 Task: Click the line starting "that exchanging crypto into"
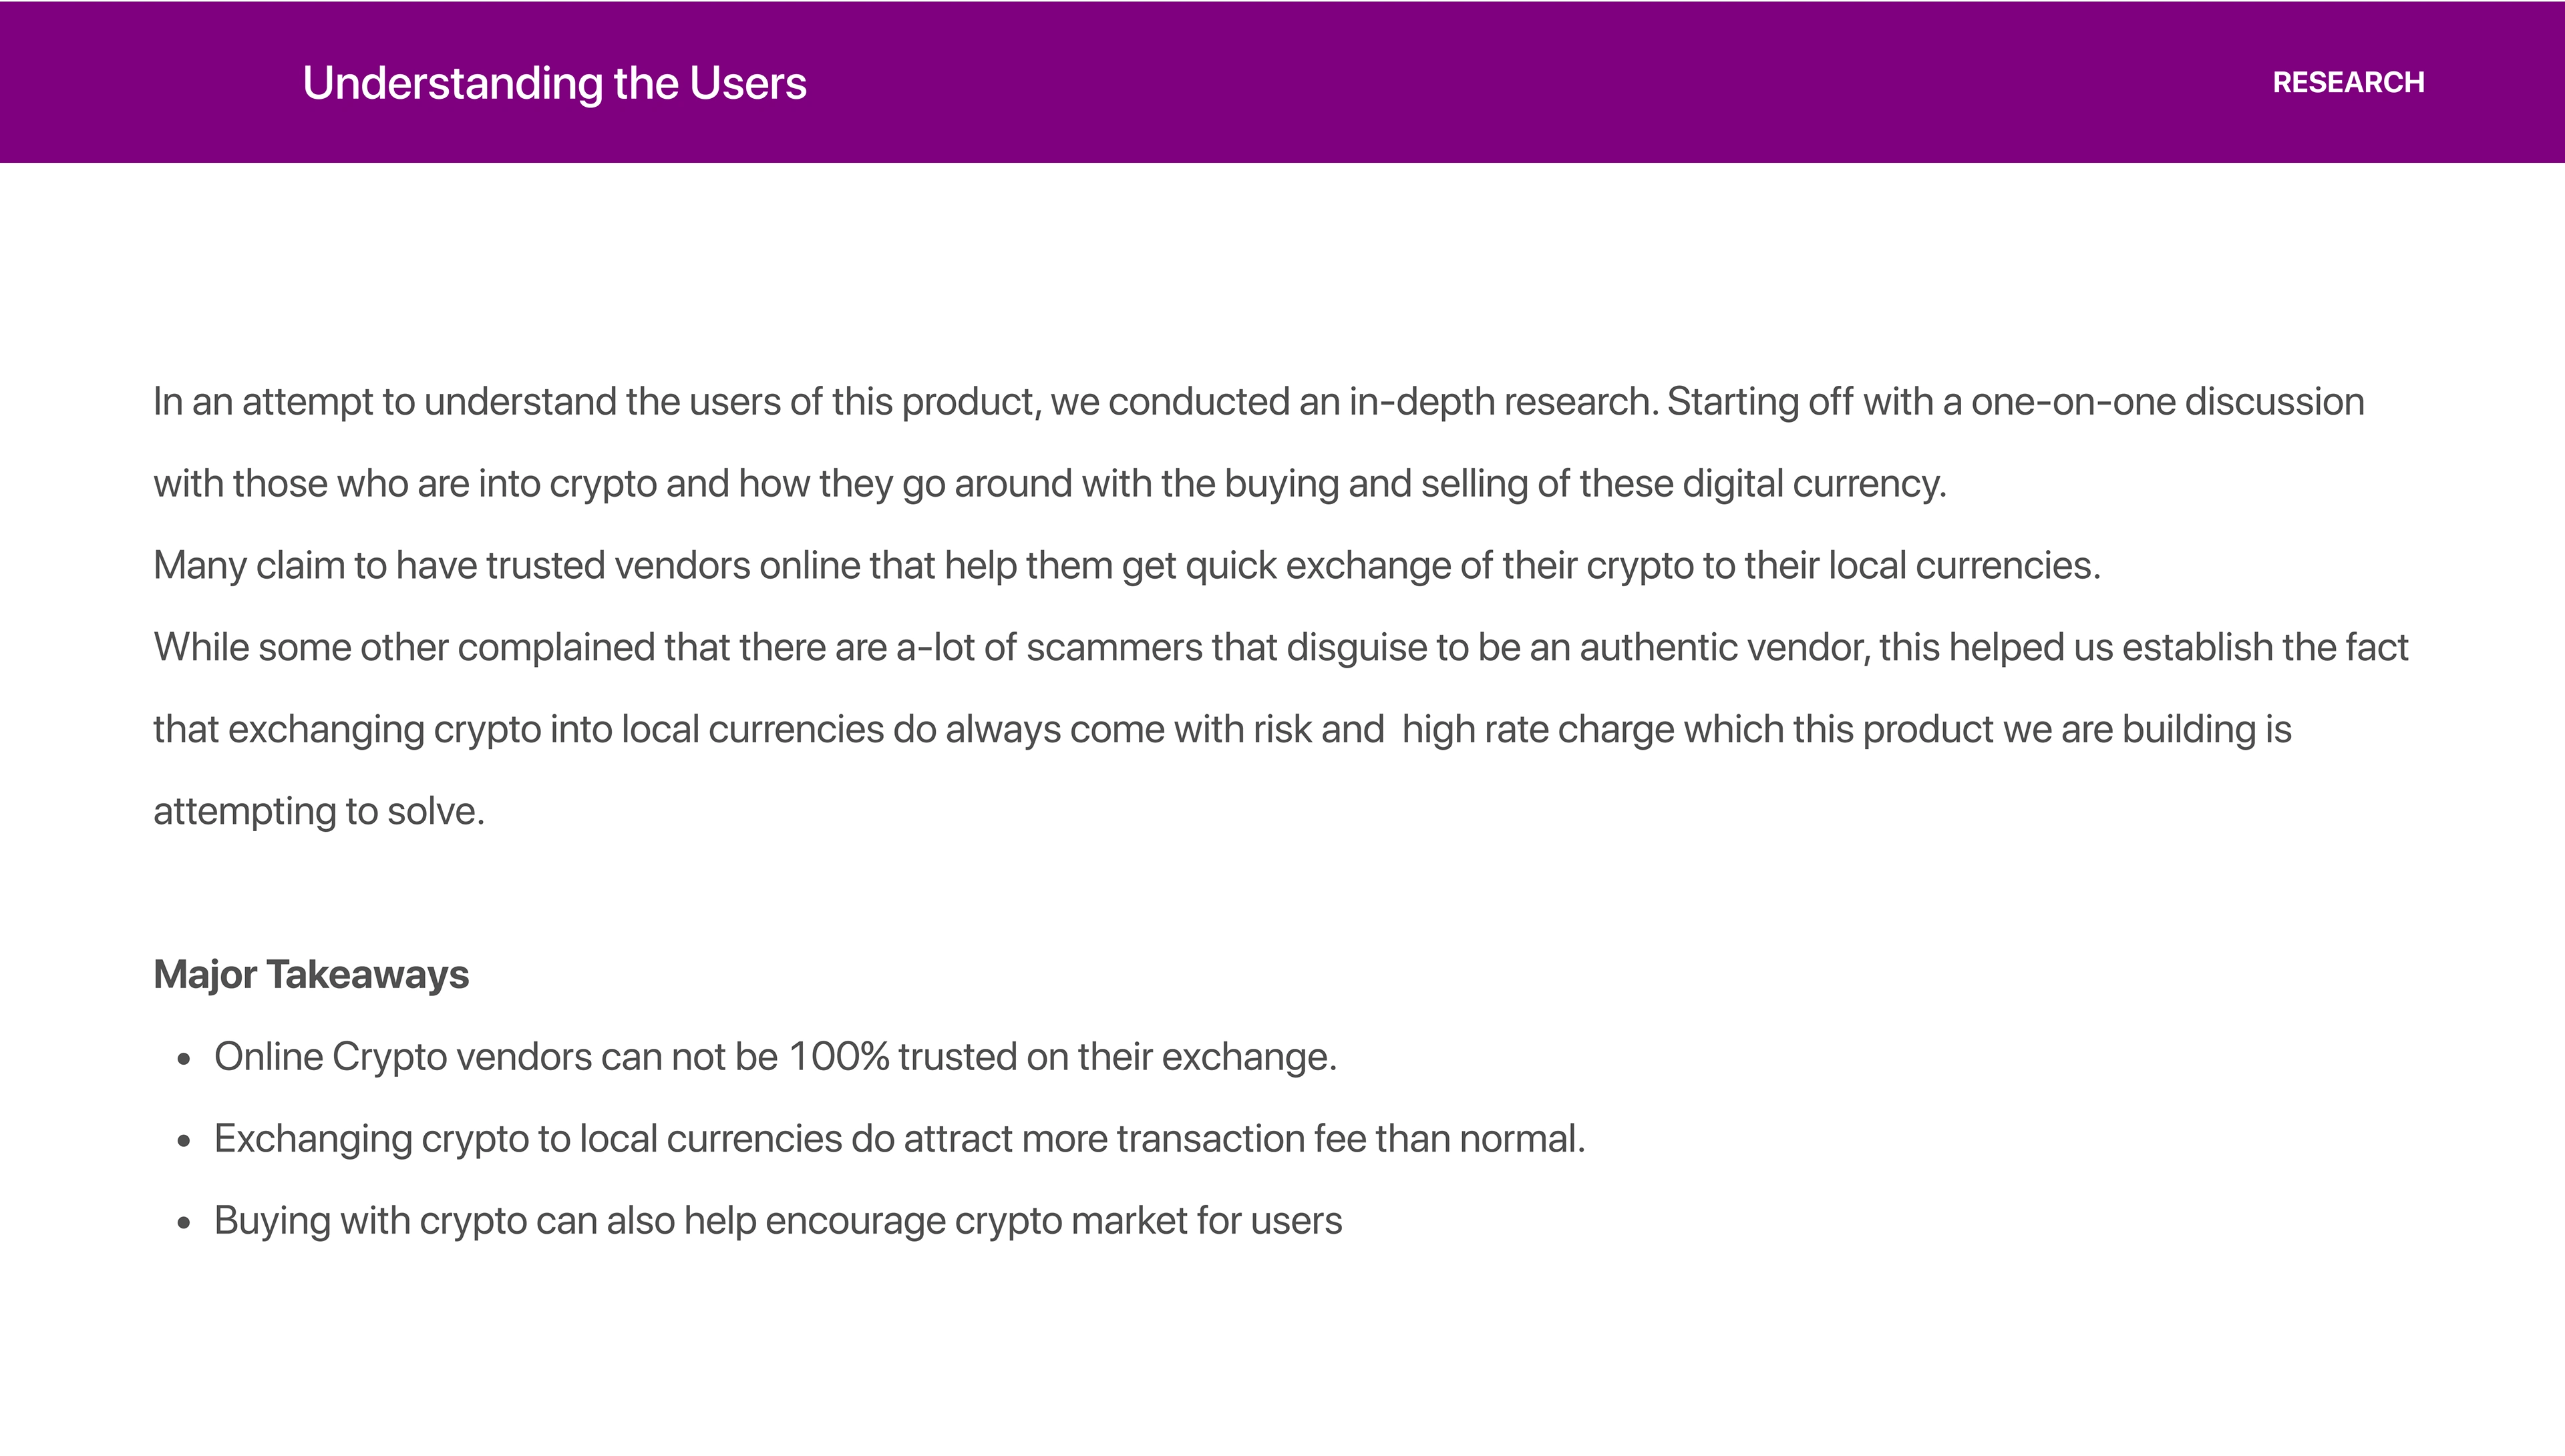[x=1222, y=730]
